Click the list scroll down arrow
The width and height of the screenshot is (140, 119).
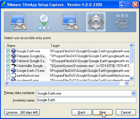point(131,78)
